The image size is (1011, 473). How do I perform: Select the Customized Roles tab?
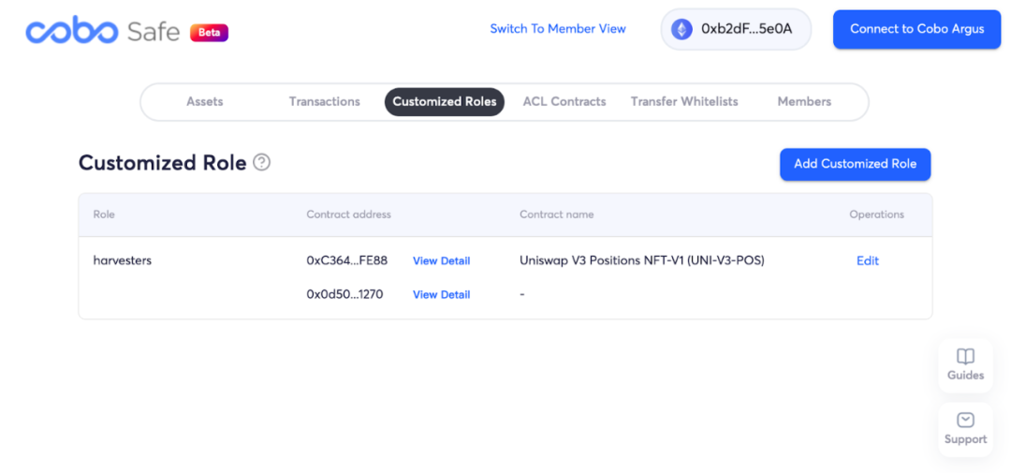(445, 102)
